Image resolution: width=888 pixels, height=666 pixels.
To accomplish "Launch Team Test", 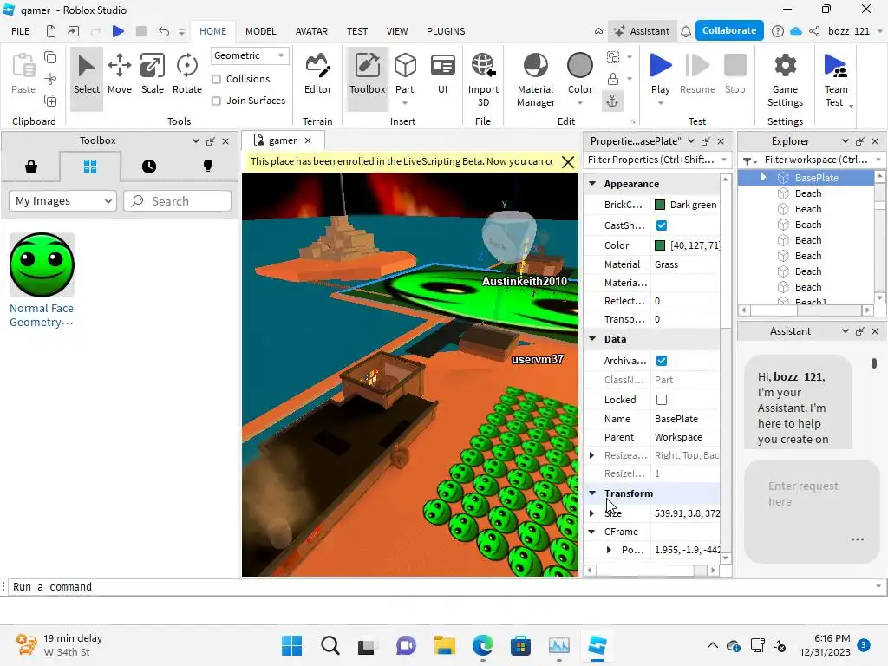I will point(836,79).
